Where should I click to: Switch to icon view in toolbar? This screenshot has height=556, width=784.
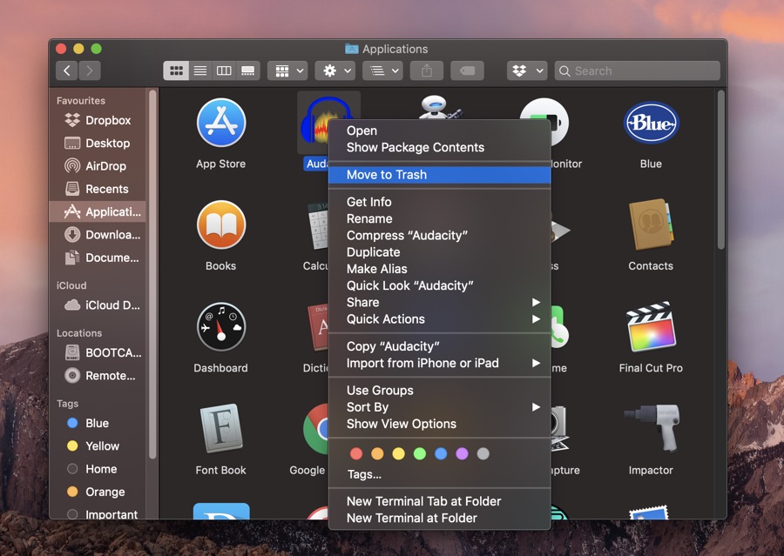176,71
